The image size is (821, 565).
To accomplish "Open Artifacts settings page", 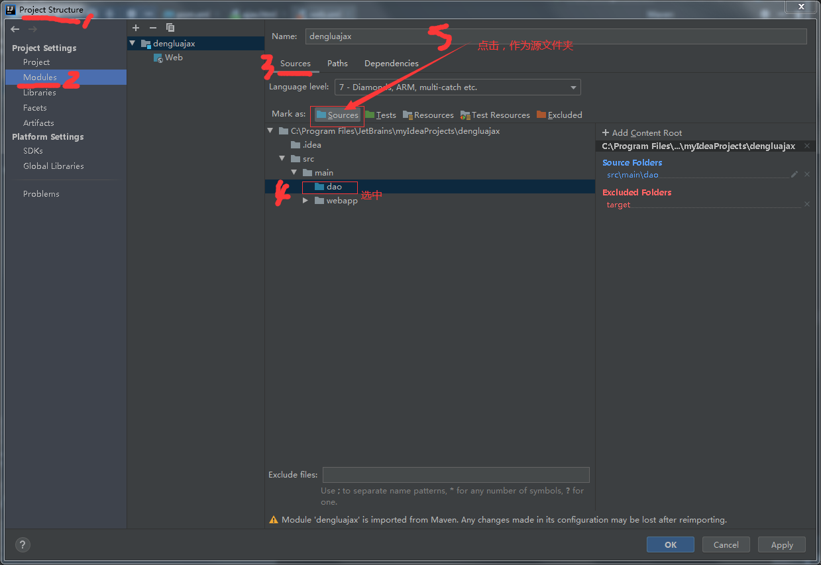I will 38,123.
